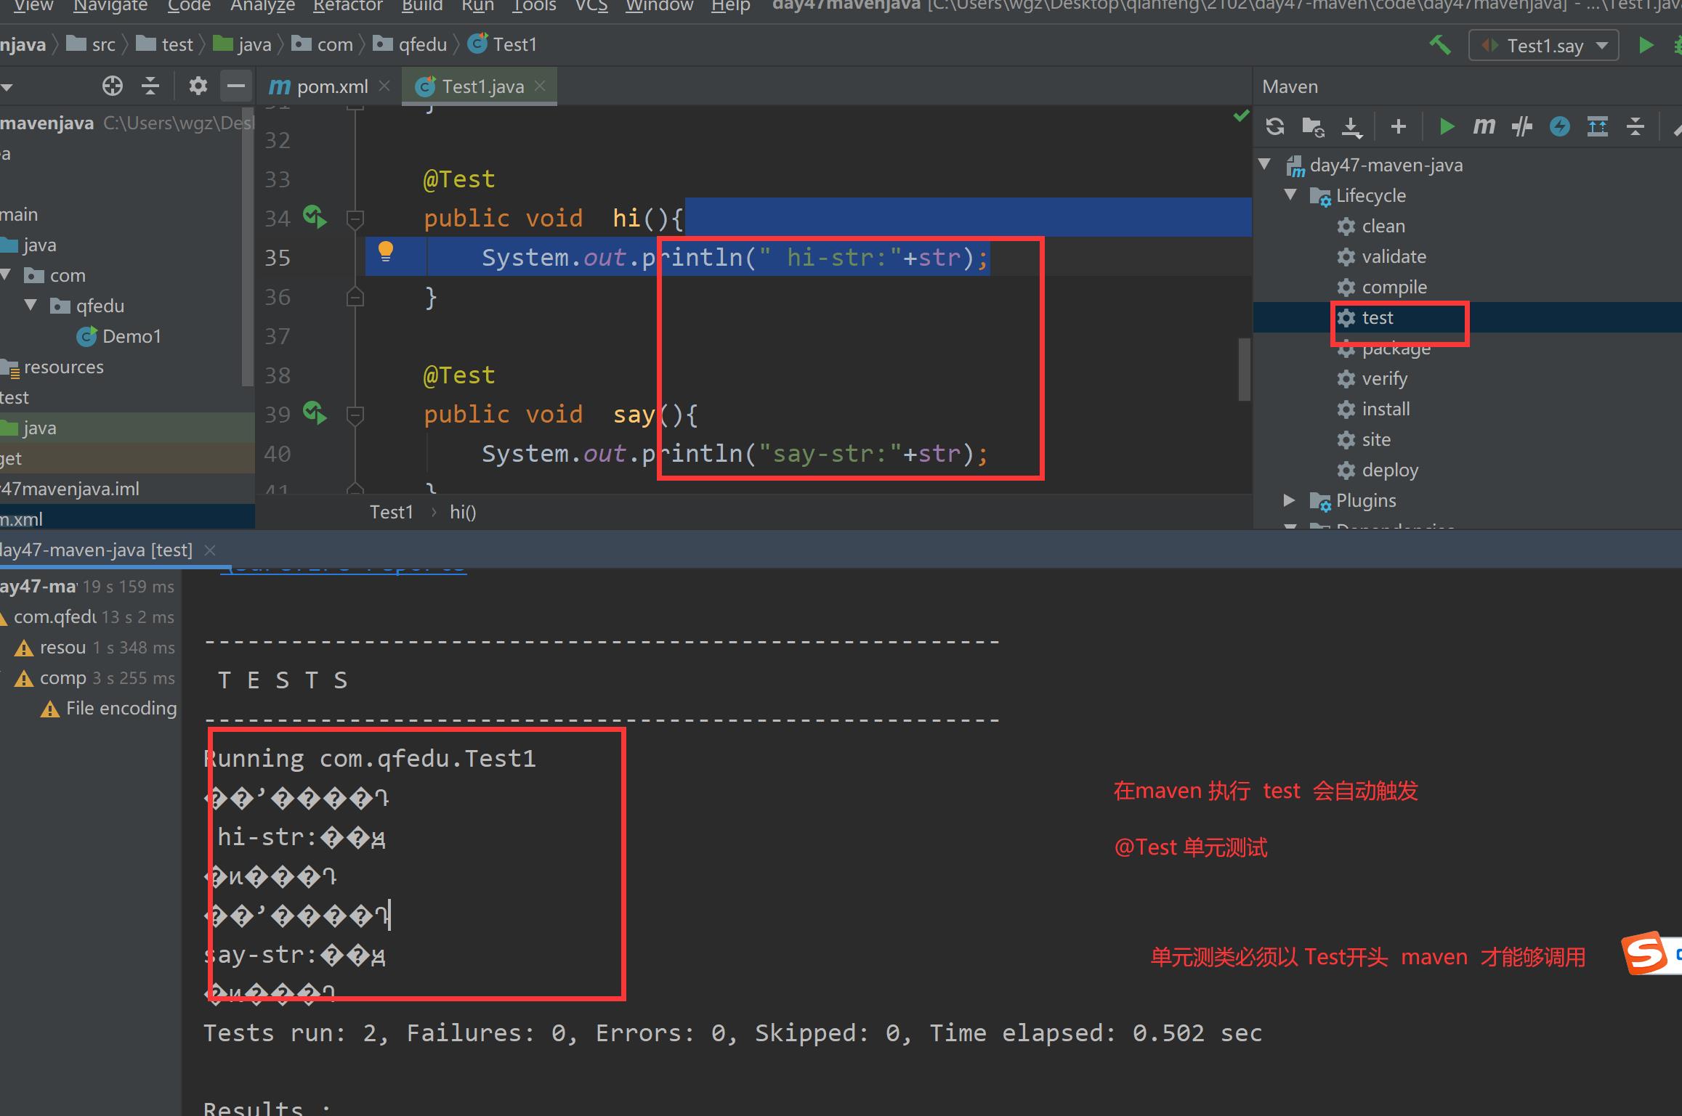Click Generate Sources and Update Folders icon
Viewport: 1682px width, 1116px height.
[1313, 127]
